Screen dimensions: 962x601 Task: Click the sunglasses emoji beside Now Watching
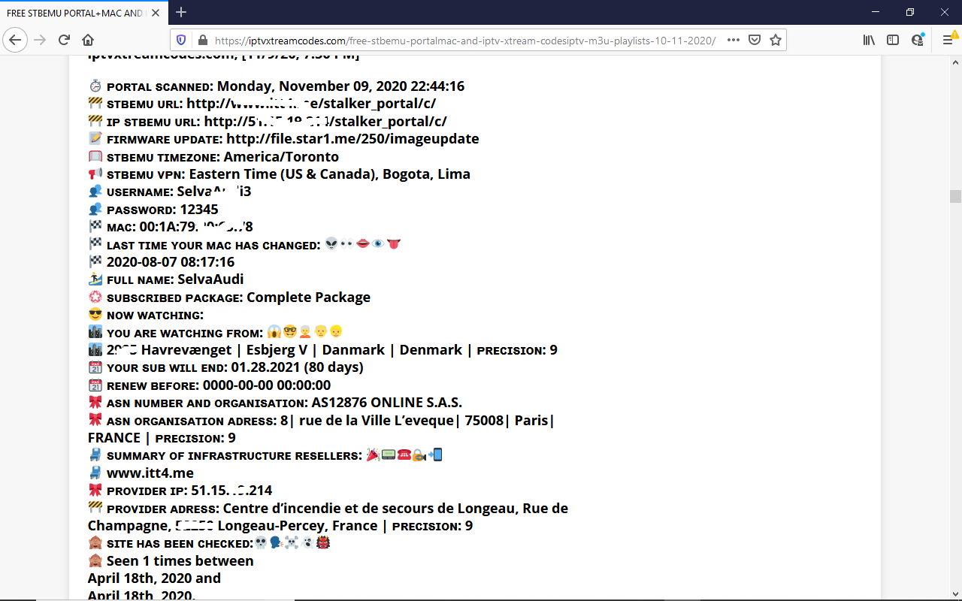tap(95, 315)
